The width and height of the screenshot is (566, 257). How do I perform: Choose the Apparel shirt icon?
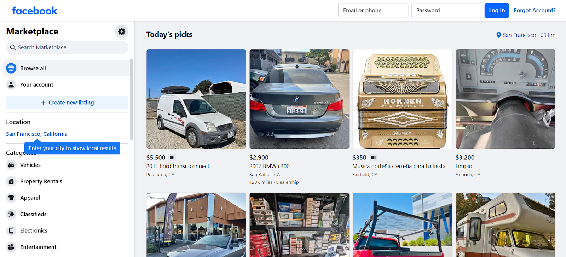(11, 198)
